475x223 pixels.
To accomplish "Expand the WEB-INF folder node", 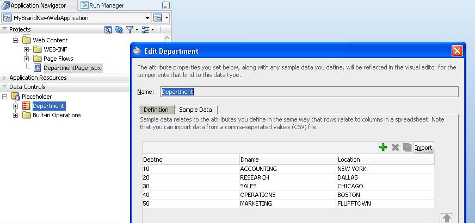I will click(27, 49).
